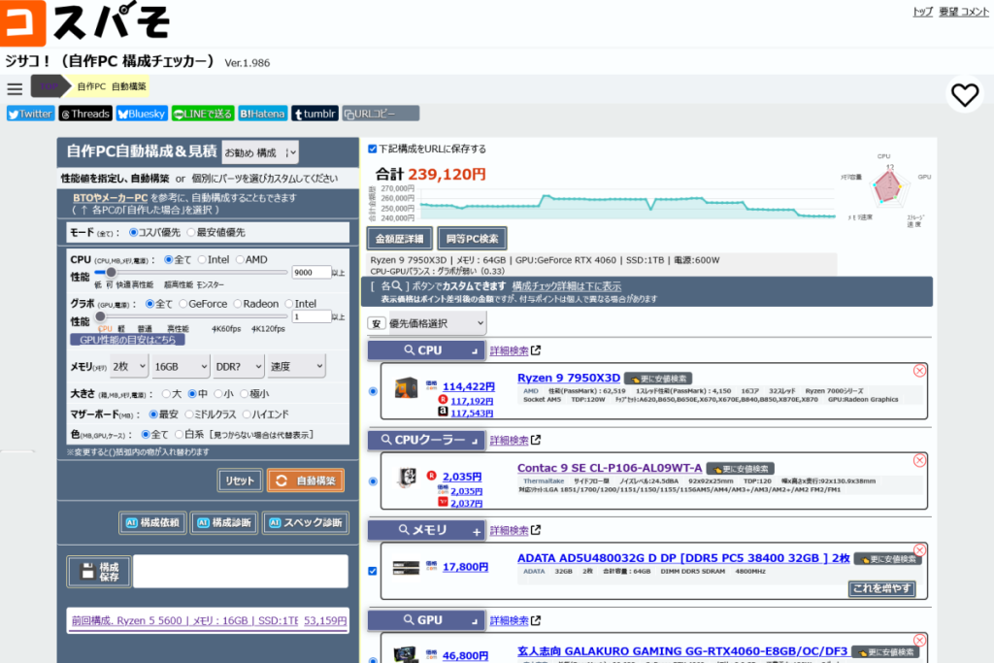994x663 pixels.
Task: Click the 構成保存 floppy disk button
Action: pos(100,572)
